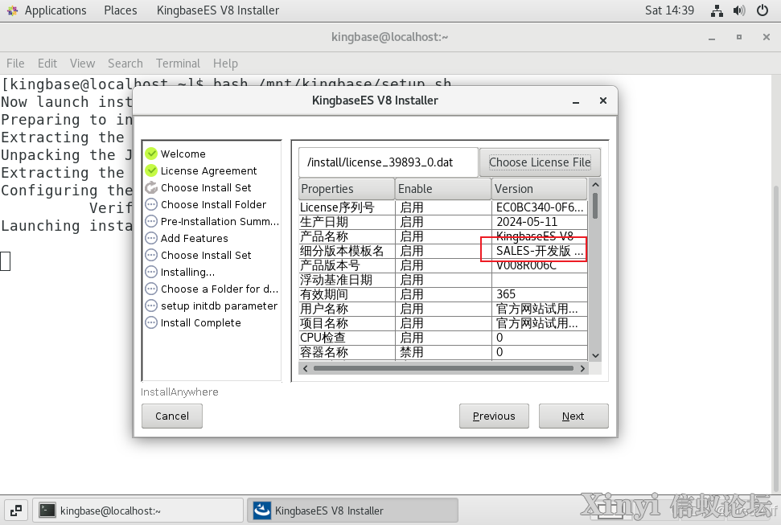Image resolution: width=781 pixels, height=525 pixels.
Task: Click the horizontal scrollbar thumb of the table
Action: [443, 368]
